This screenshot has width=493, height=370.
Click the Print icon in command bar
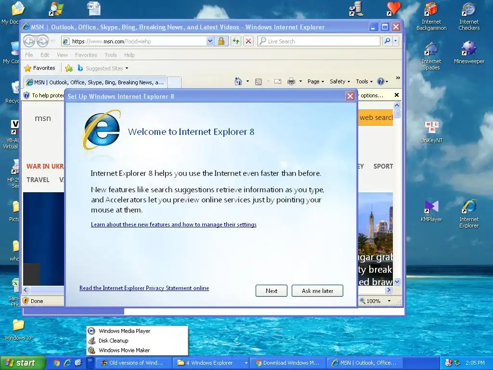pos(291,81)
